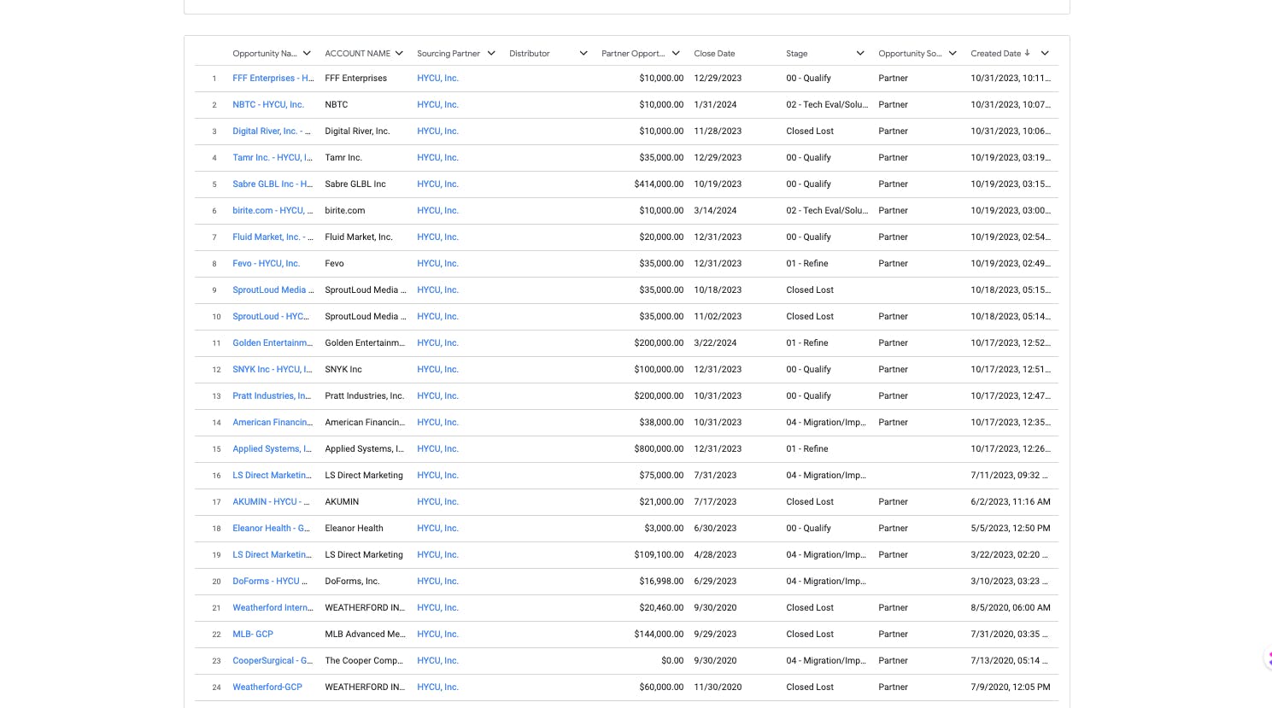Open SproutLoud - HYC... opportunity in row 10
The image size is (1272, 708).
pos(271,316)
